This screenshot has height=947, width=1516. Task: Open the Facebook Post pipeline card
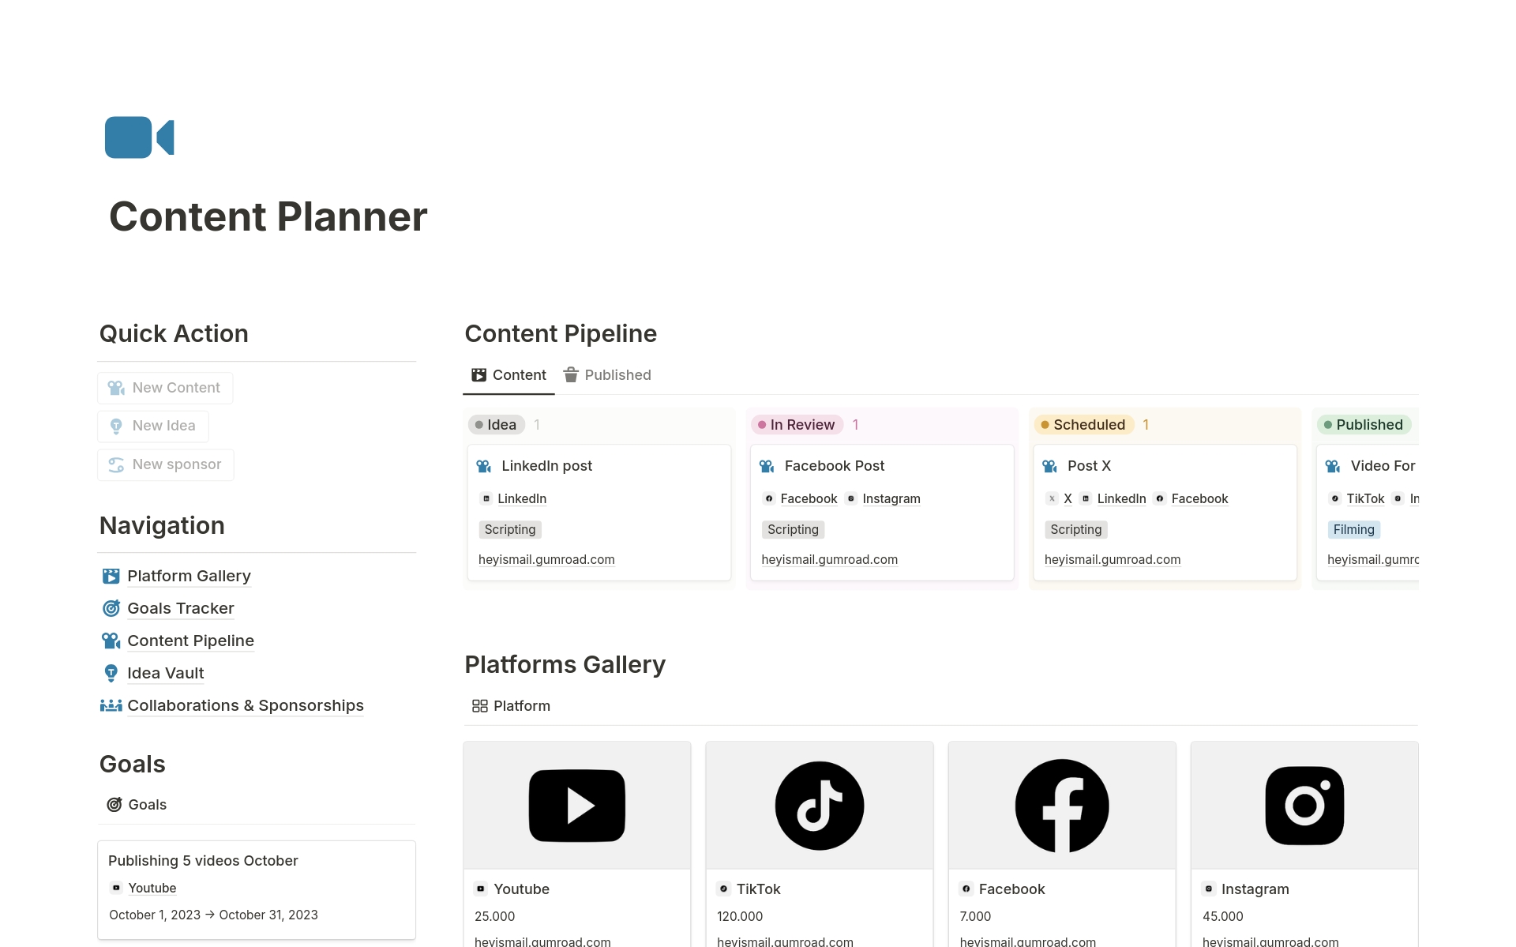click(834, 466)
